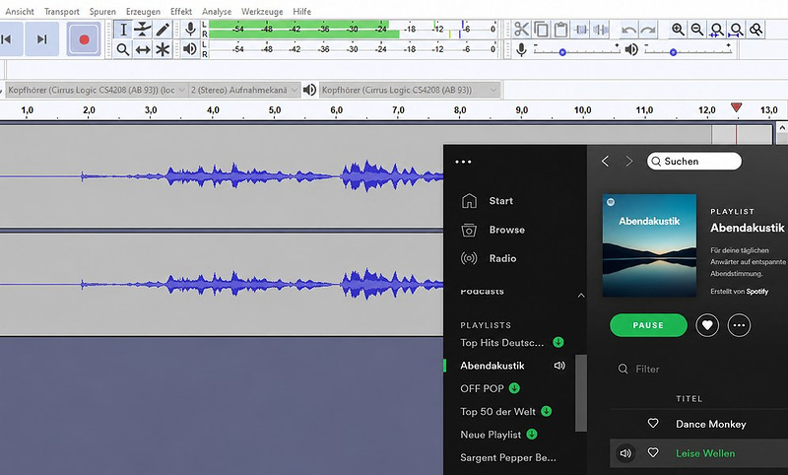Viewport: 788px width, 475px height.
Task: Silence the selected audio
Action: coord(601,30)
